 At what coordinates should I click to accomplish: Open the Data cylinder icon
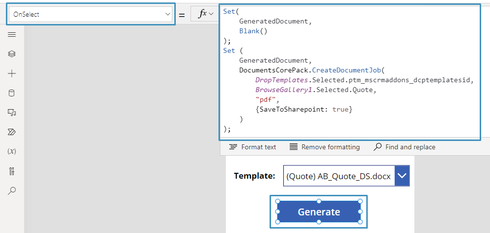click(x=12, y=93)
